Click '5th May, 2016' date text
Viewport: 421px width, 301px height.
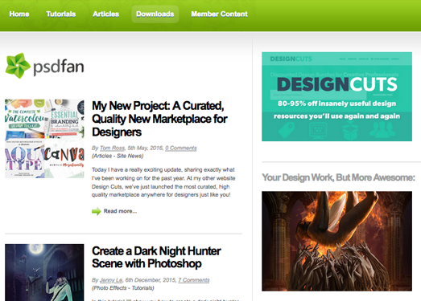[x=145, y=148]
